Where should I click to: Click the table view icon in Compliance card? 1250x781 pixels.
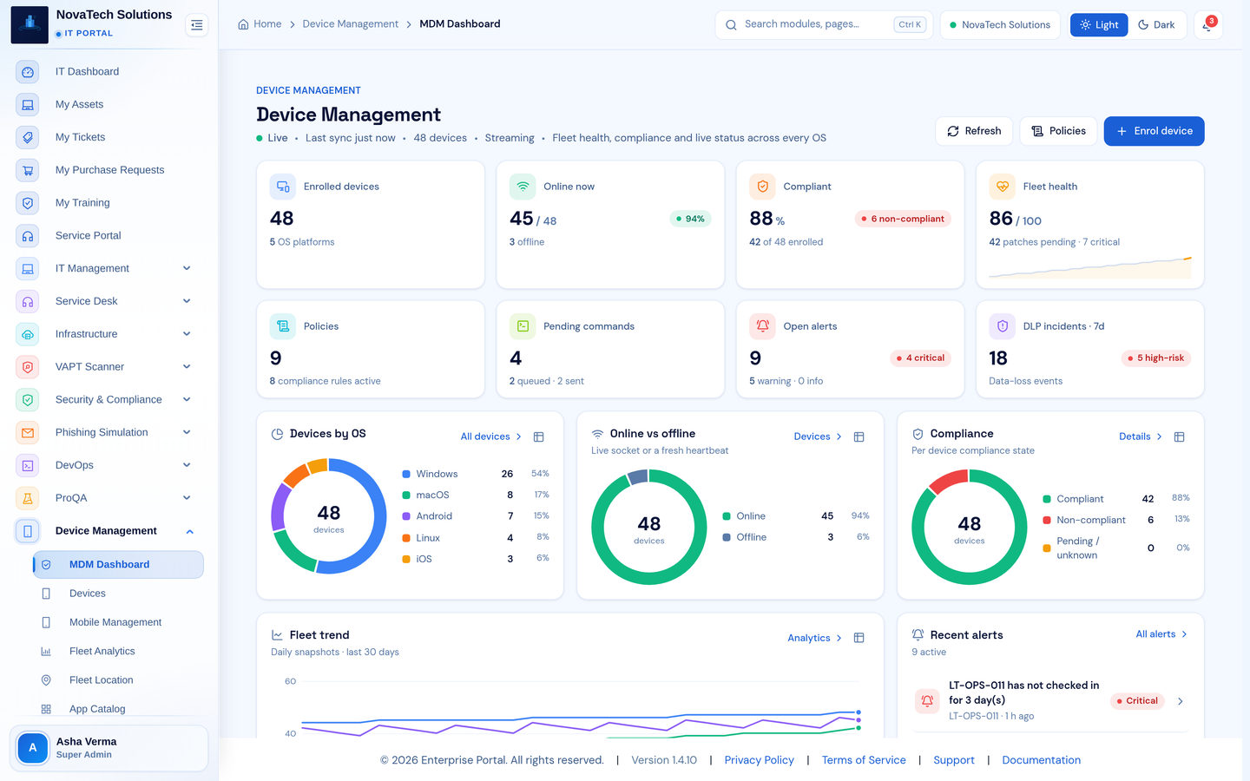tap(1179, 436)
